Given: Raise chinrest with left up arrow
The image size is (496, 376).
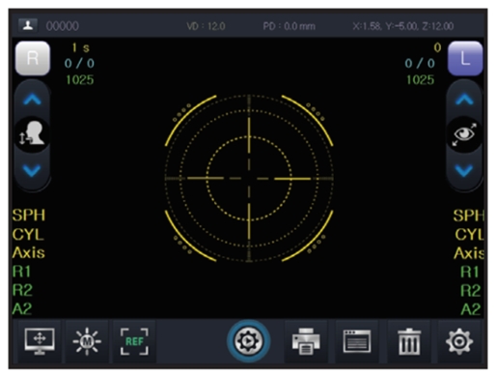Looking at the screenshot, I should [32, 100].
